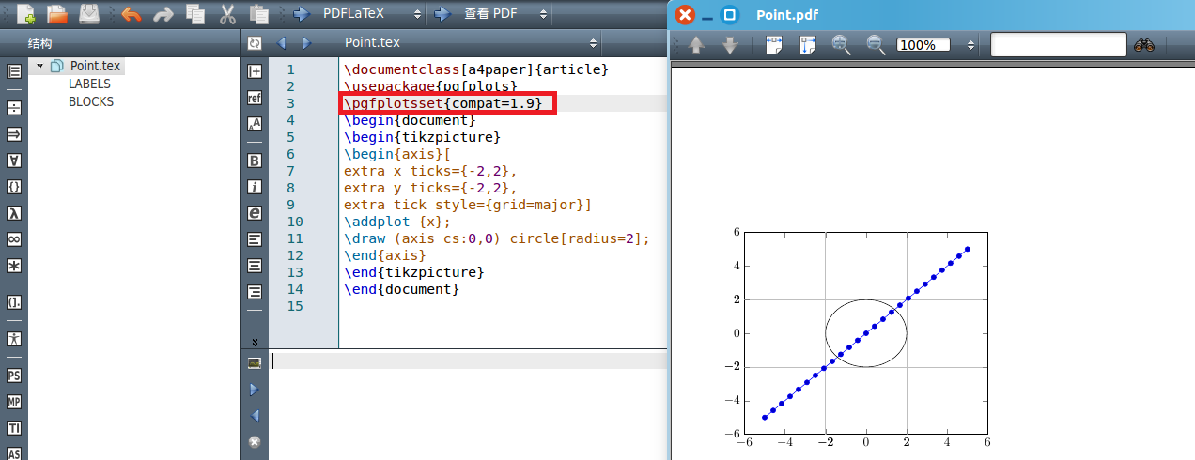
Task: Click the PDF viewer search text box
Action: [x=1058, y=44]
